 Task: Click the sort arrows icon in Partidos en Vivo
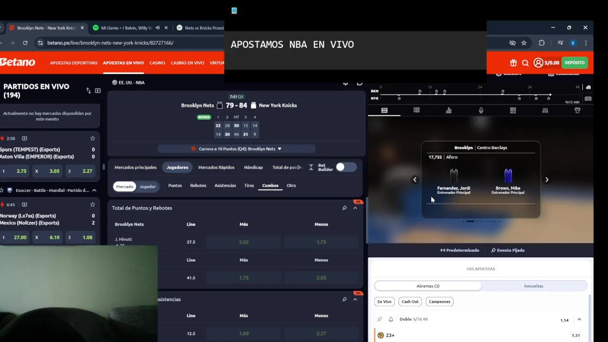88,91
